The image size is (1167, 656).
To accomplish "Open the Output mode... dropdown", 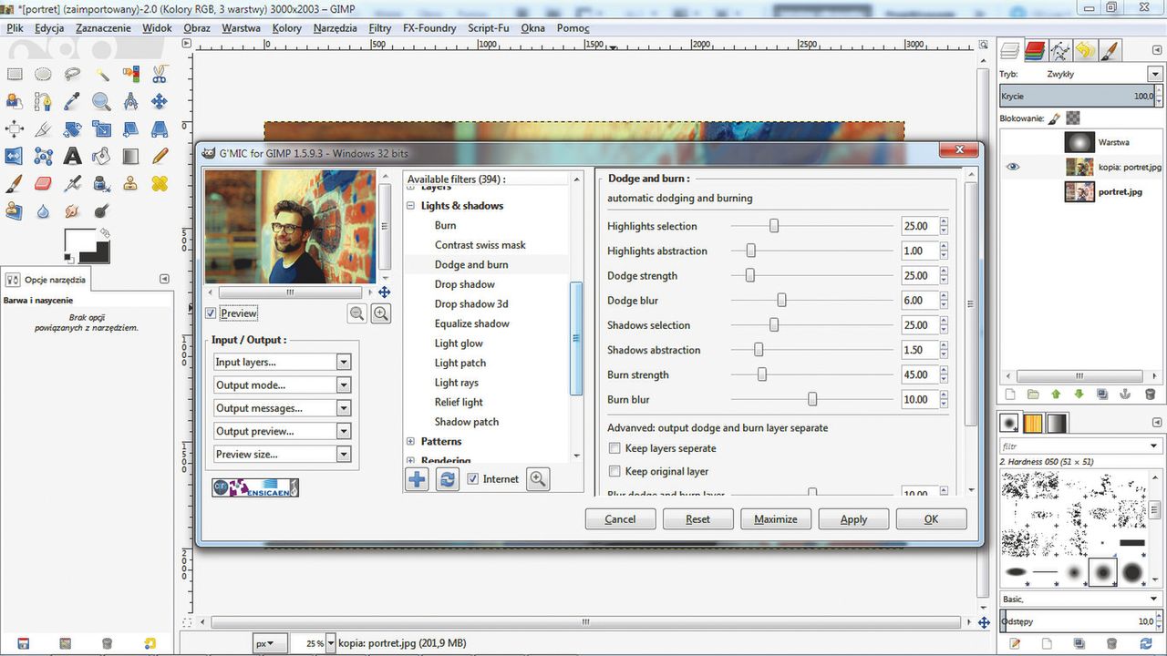I will coord(282,384).
